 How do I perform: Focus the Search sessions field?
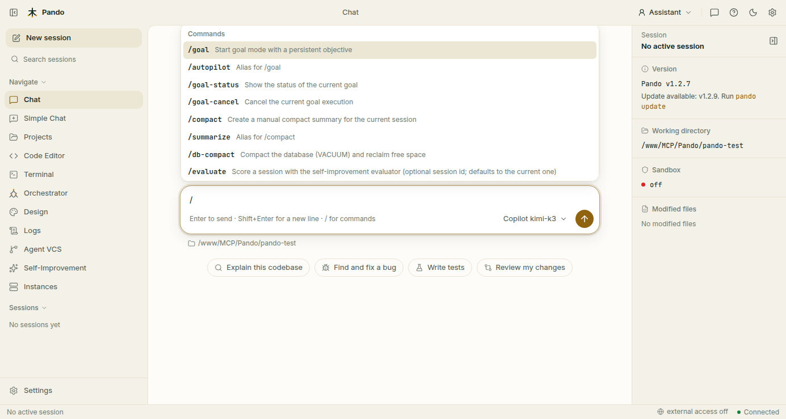74,60
